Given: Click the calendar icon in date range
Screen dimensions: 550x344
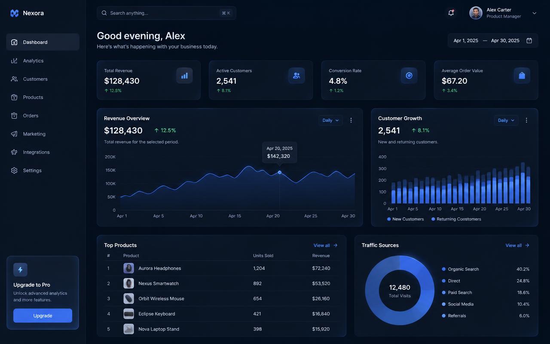Looking at the screenshot, I should (529, 40).
